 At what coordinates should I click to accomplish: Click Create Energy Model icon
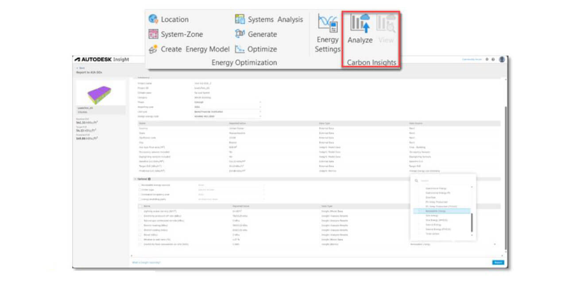click(x=153, y=49)
